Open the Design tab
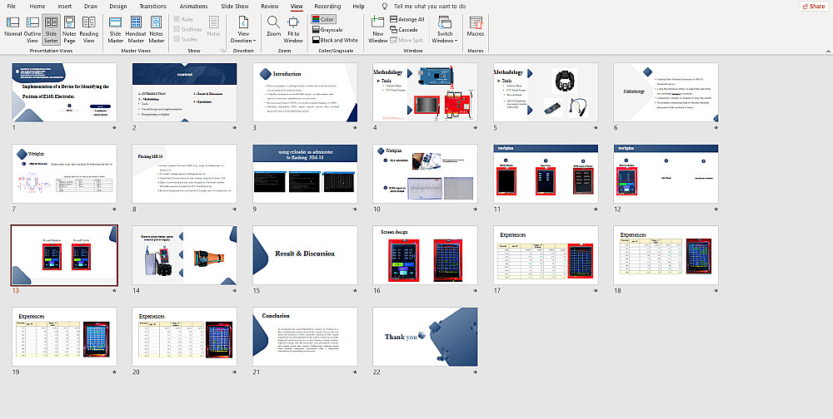This screenshot has width=833, height=419. (x=118, y=7)
